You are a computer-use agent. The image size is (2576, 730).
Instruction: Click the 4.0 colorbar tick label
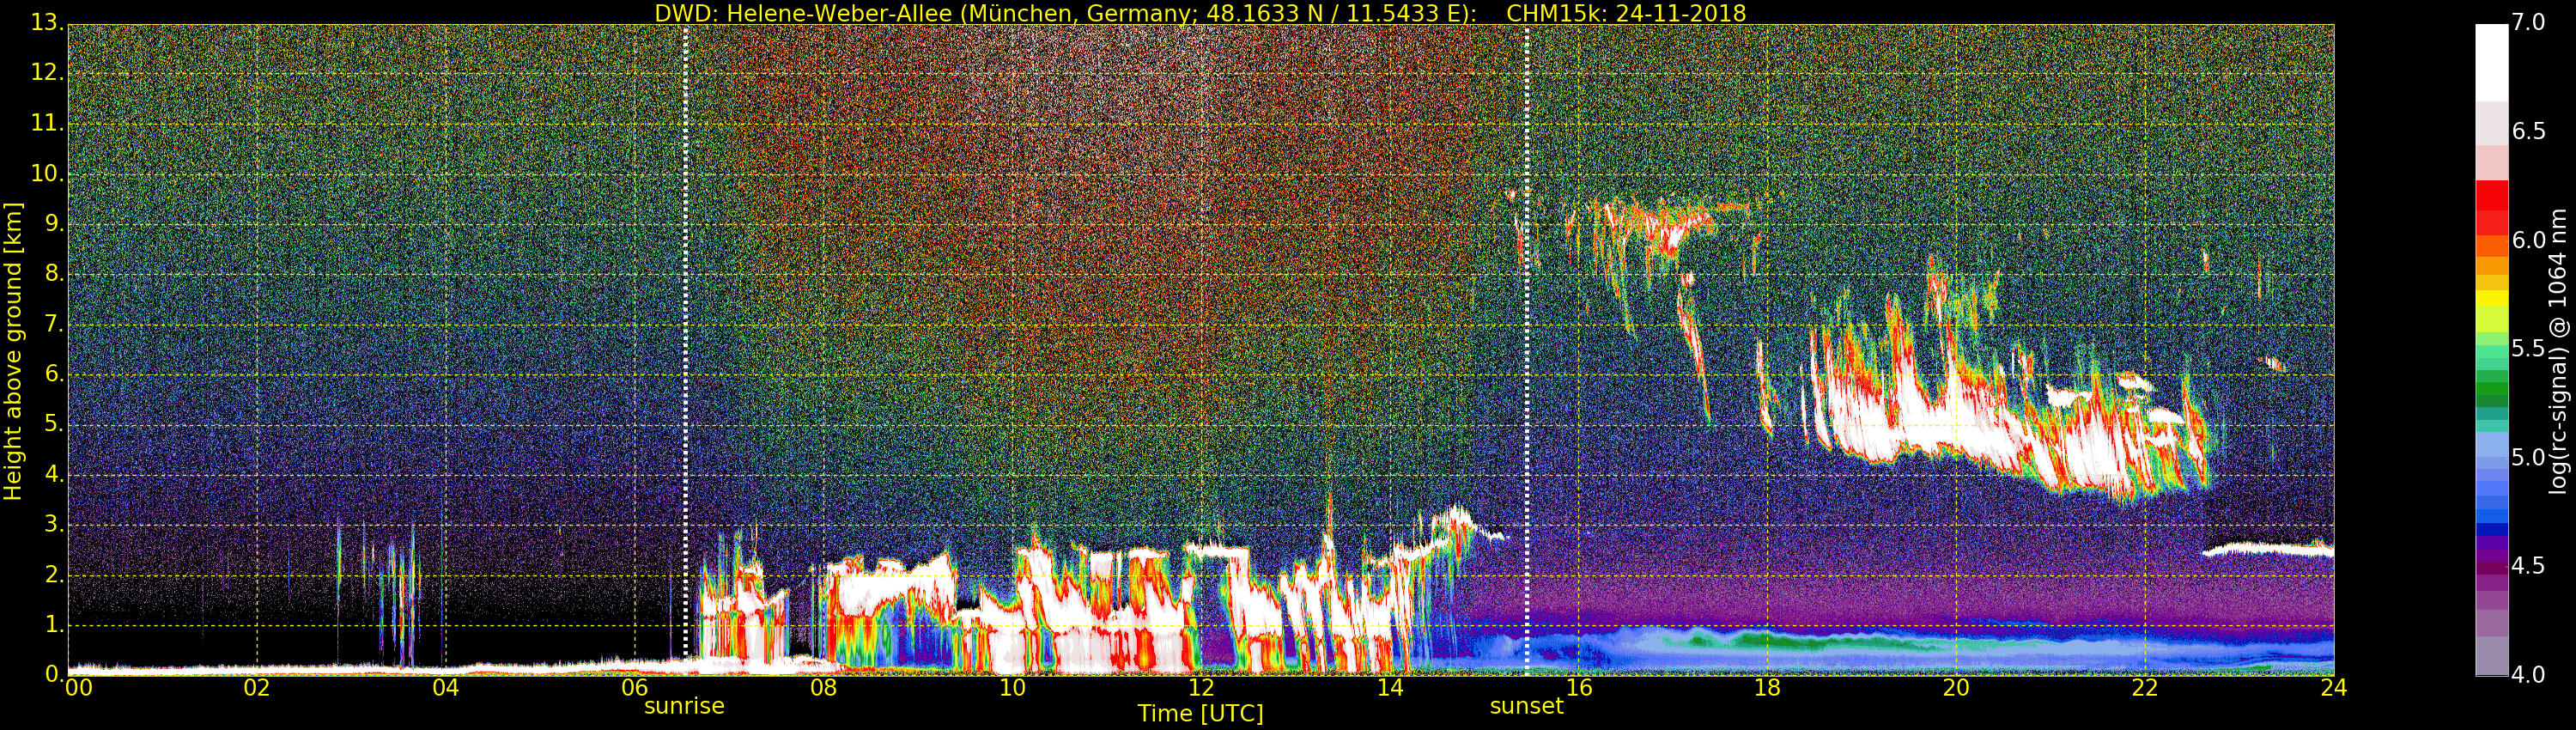[x=2529, y=675]
